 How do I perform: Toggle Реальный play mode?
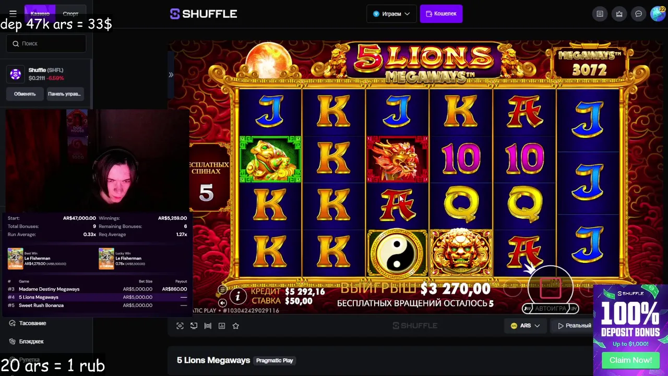click(574, 326)
